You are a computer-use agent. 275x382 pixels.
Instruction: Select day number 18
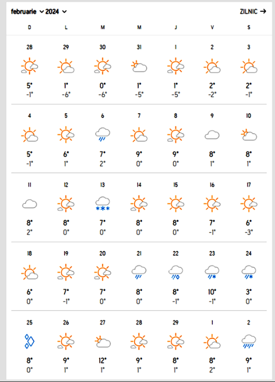click(29, 253)
